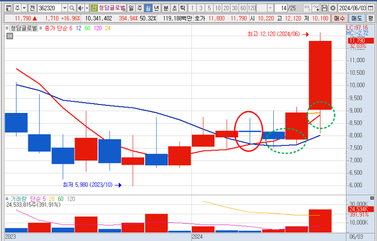Click the 최저 5,980 (2023/10) label
The image size is (377, 241).
[88, 185]
